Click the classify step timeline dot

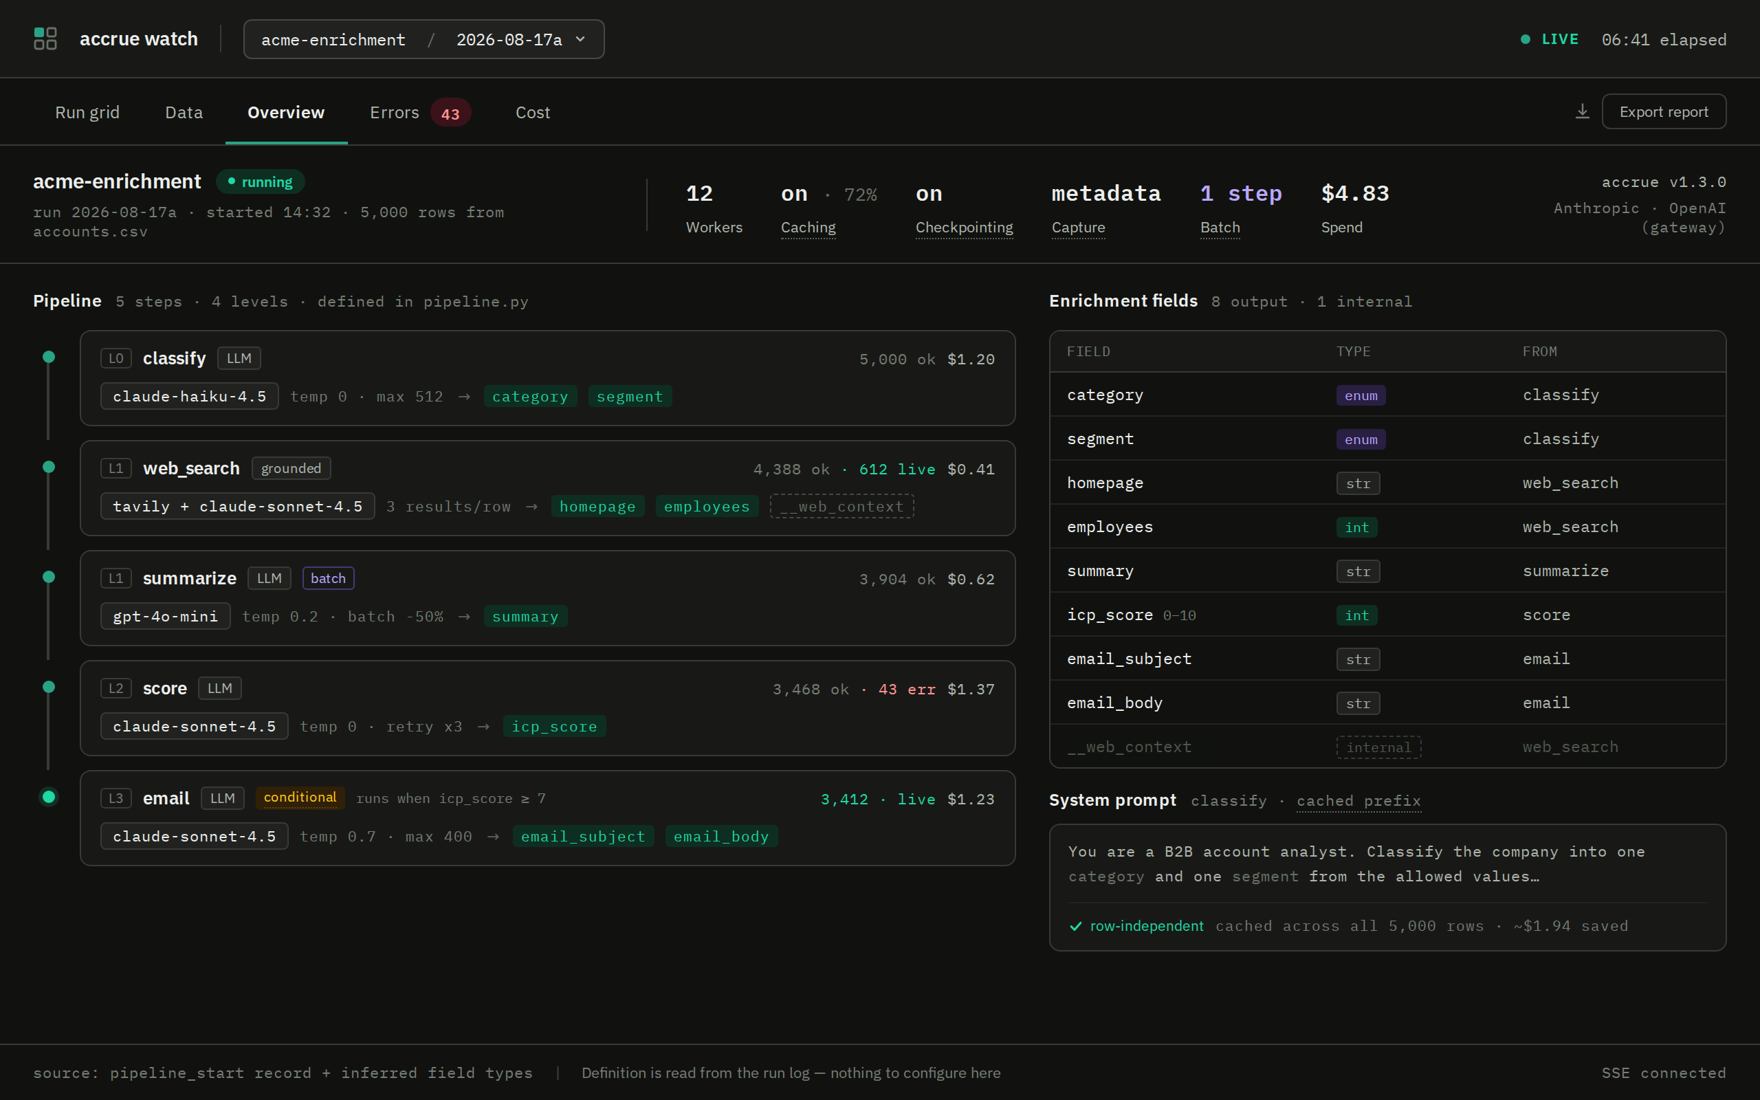[49, 357]
